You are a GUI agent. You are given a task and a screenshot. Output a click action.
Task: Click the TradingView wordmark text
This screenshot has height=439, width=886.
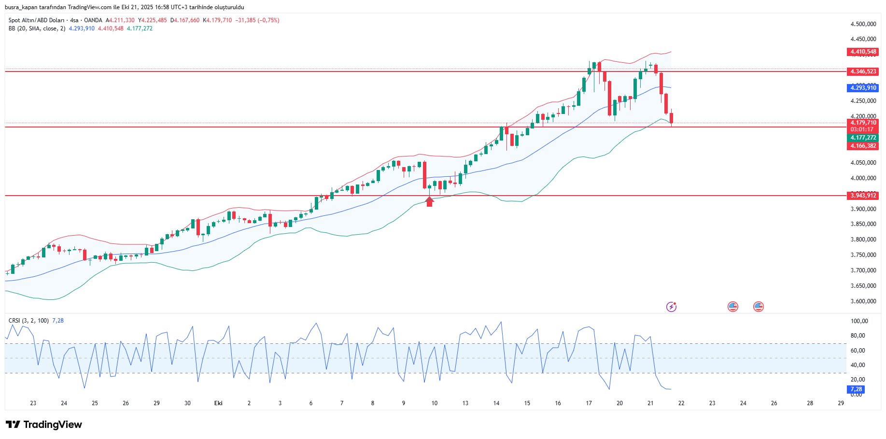tap(53, 425)
